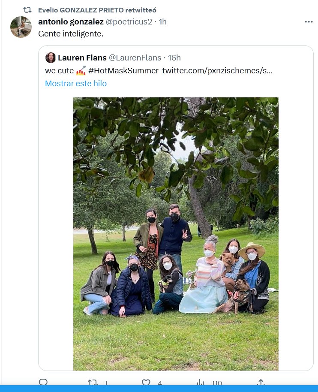The width and height of the screenshot is (318, 392).
Task: Click the 'Gente inteligente.' tweet text
Action: (x=71, y=33)
